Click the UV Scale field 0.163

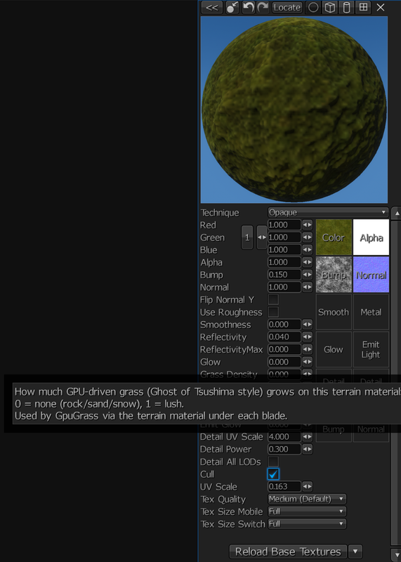click(x=284, y=487)
